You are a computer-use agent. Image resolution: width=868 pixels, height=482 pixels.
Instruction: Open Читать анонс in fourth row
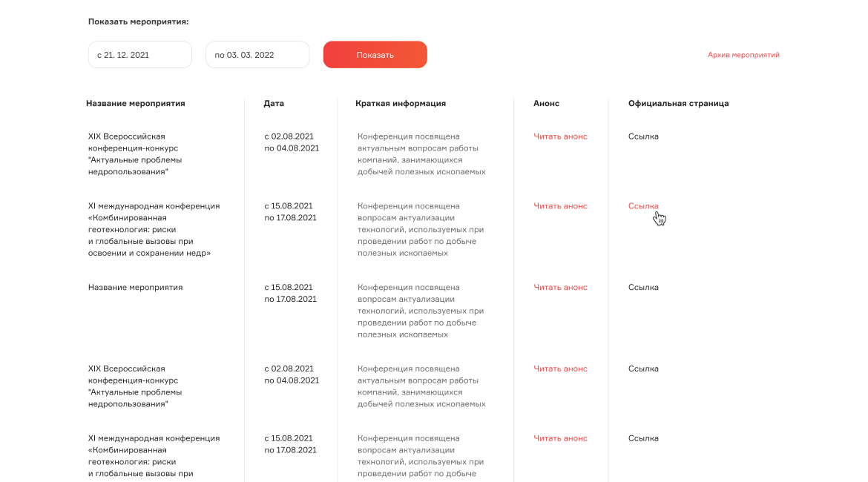click(x=560, y=369)
